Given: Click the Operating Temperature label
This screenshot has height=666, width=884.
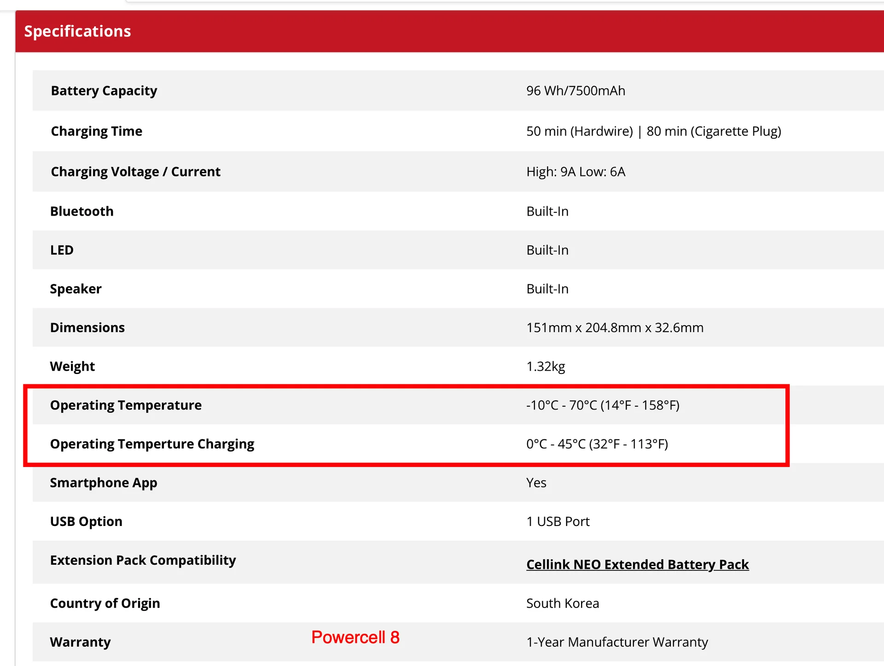Looking at the screenshot, I should pyautogui.click(x=126, y=405).
